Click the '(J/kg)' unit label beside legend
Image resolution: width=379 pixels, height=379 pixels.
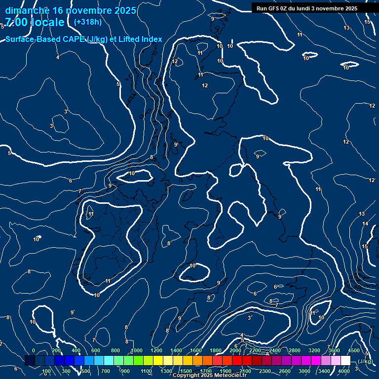[365, 361]
